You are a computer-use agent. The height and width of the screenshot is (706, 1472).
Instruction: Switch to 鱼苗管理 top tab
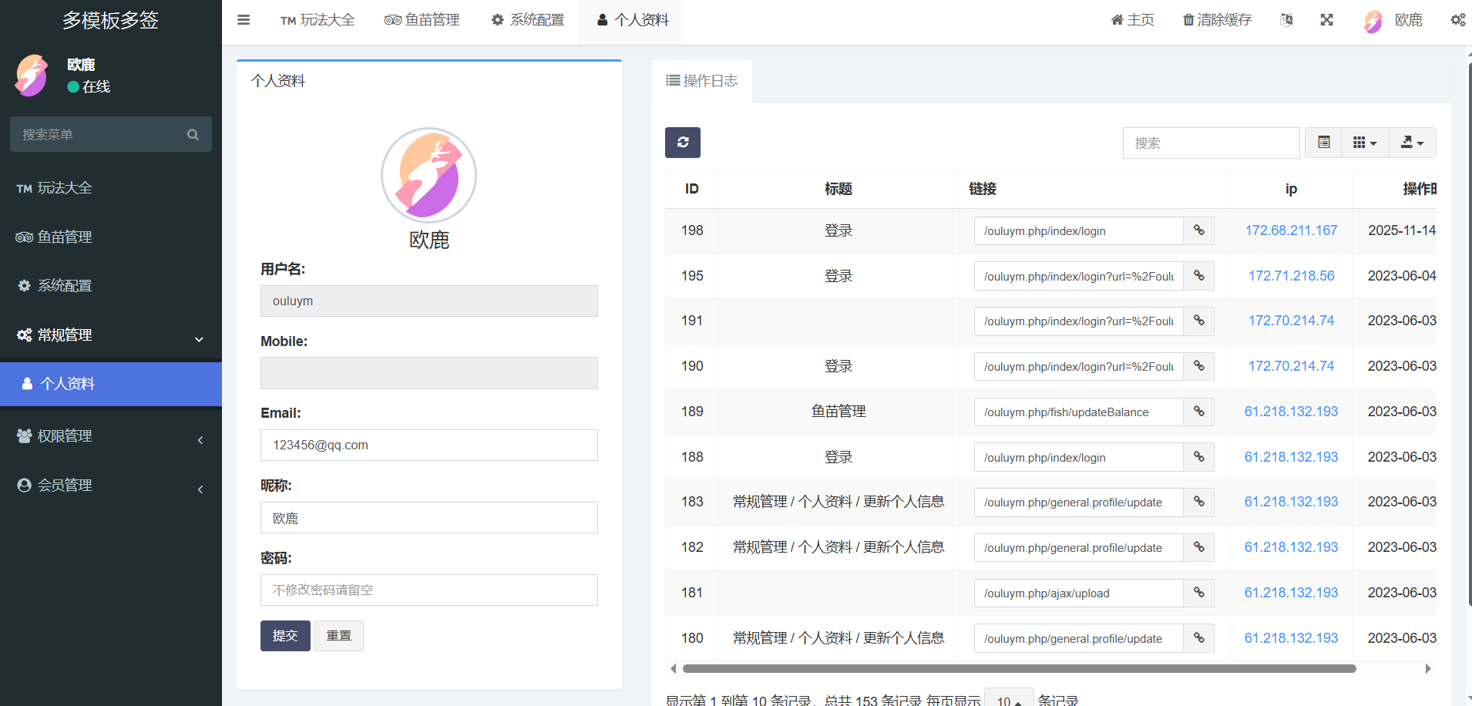tap(422, 20)
